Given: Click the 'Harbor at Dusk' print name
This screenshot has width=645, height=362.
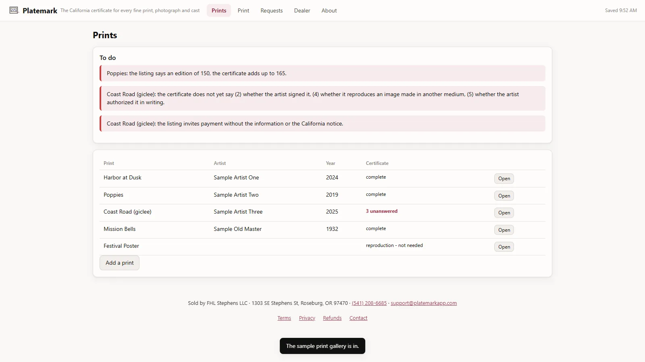Looking at the screenshot, I should pyautogui.click(x=123, y=177).
